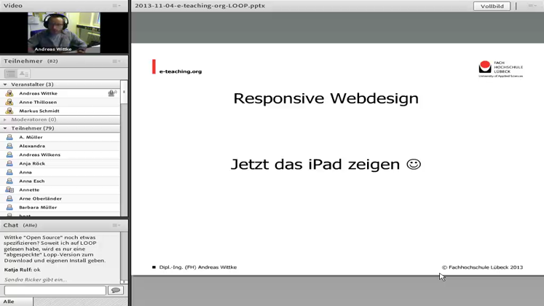Open the Chat pod options menu
Image resolution: width=544 pixels, height=306 pixels.
click(116, 225)
